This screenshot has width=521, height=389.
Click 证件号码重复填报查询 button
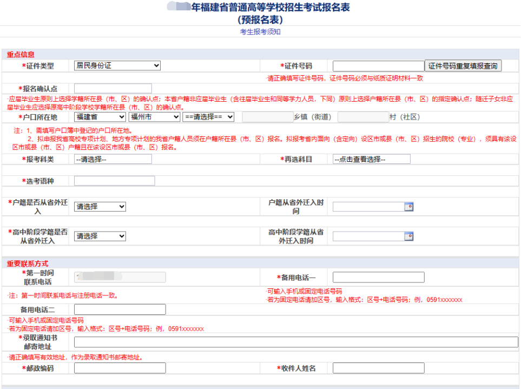[464, 66]
